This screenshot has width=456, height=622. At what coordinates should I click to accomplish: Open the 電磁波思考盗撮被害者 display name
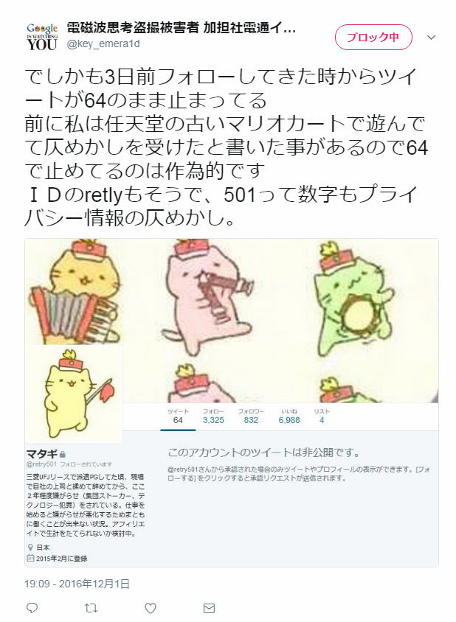pos(181,28)
